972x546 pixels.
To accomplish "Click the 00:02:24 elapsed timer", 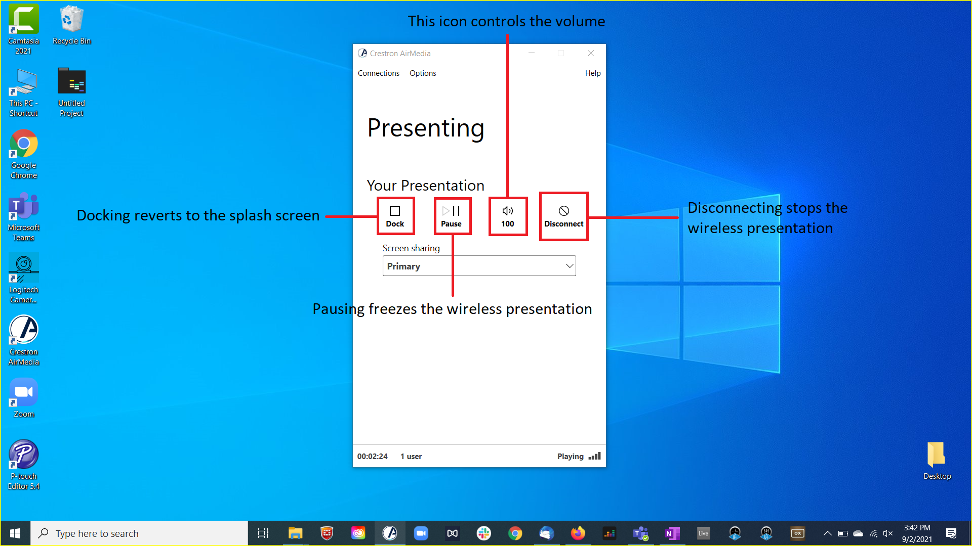I will [x=372, y=457].
